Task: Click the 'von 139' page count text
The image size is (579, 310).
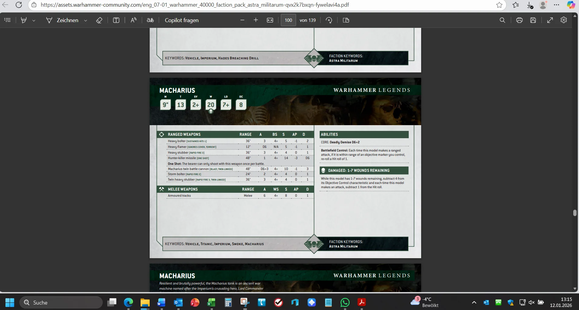Action: 308,20
